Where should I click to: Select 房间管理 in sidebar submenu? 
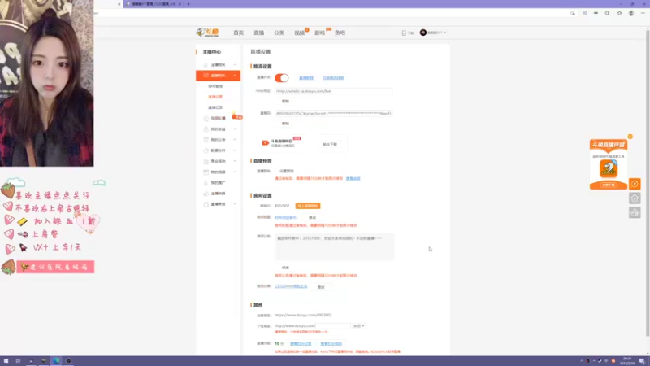[215, 86]
